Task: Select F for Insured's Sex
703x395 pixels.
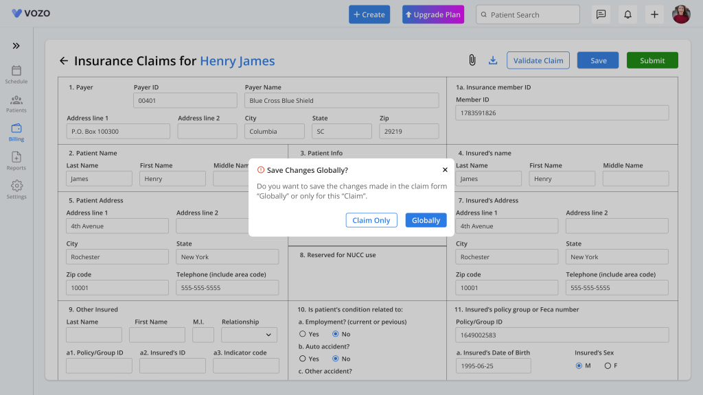Action: (608, 366)
